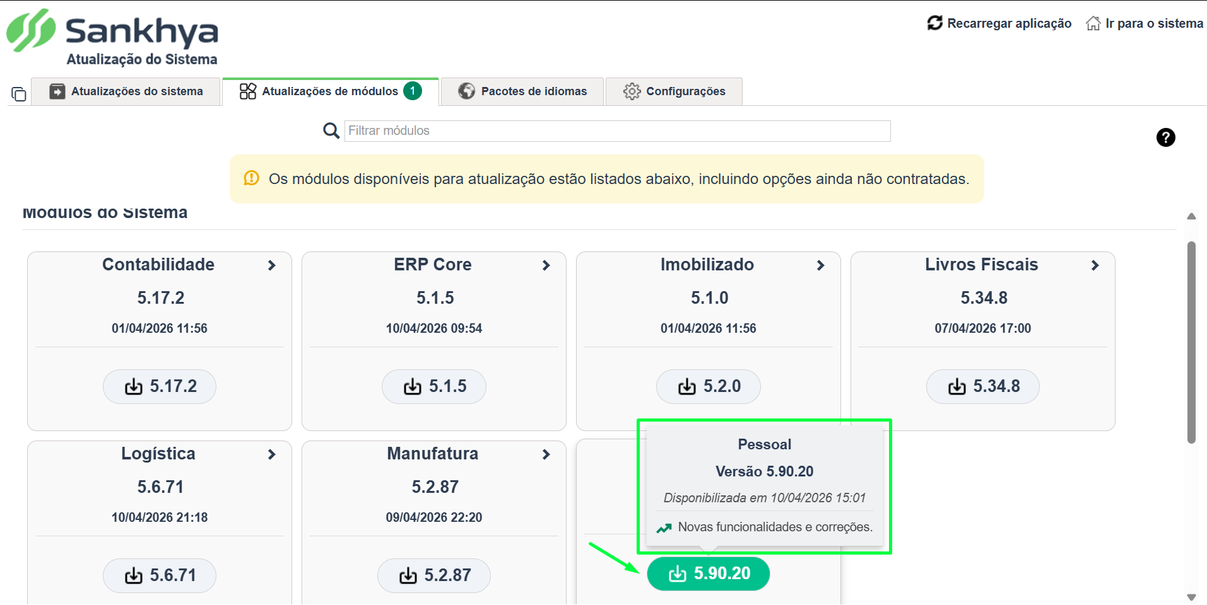
Task: Click the ERP Core card title
Action: click(433, 265)
